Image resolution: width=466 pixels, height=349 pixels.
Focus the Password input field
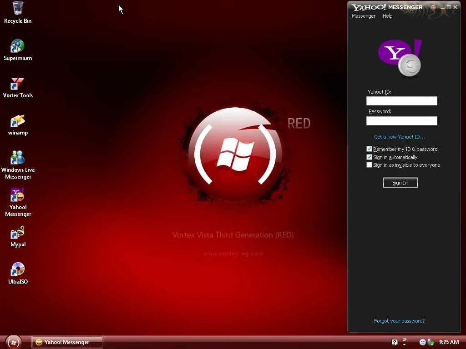[x=401, y=121]
